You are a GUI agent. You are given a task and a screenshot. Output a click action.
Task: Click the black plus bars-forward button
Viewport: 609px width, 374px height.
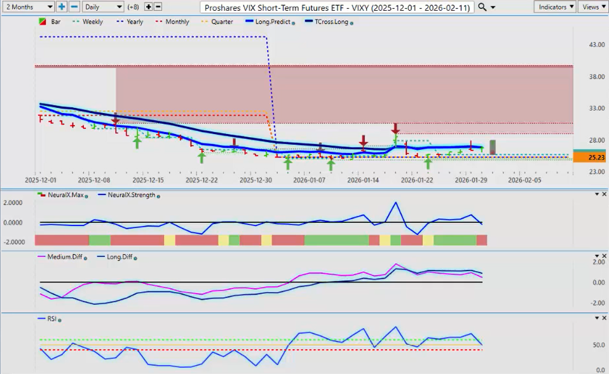tap(148, 6)
